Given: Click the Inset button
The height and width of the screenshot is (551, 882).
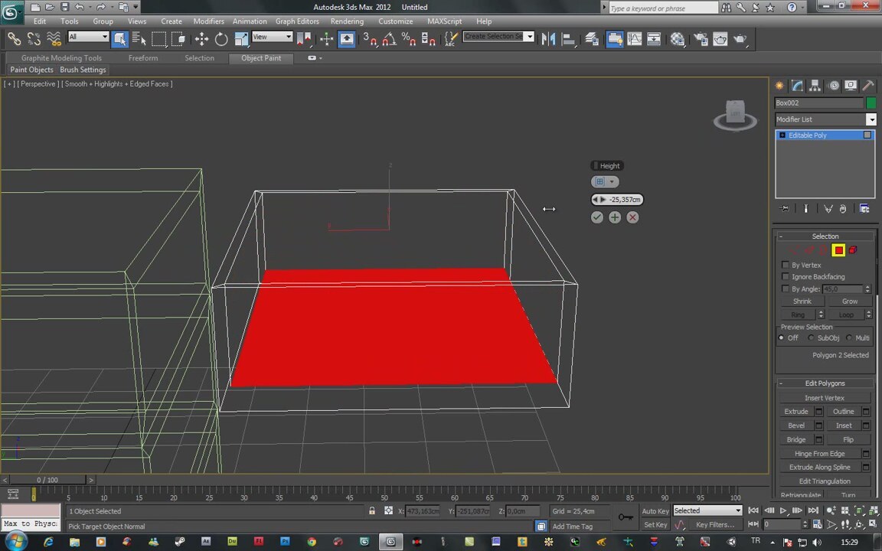Looking at the screenshot, I should coord(844,425).
